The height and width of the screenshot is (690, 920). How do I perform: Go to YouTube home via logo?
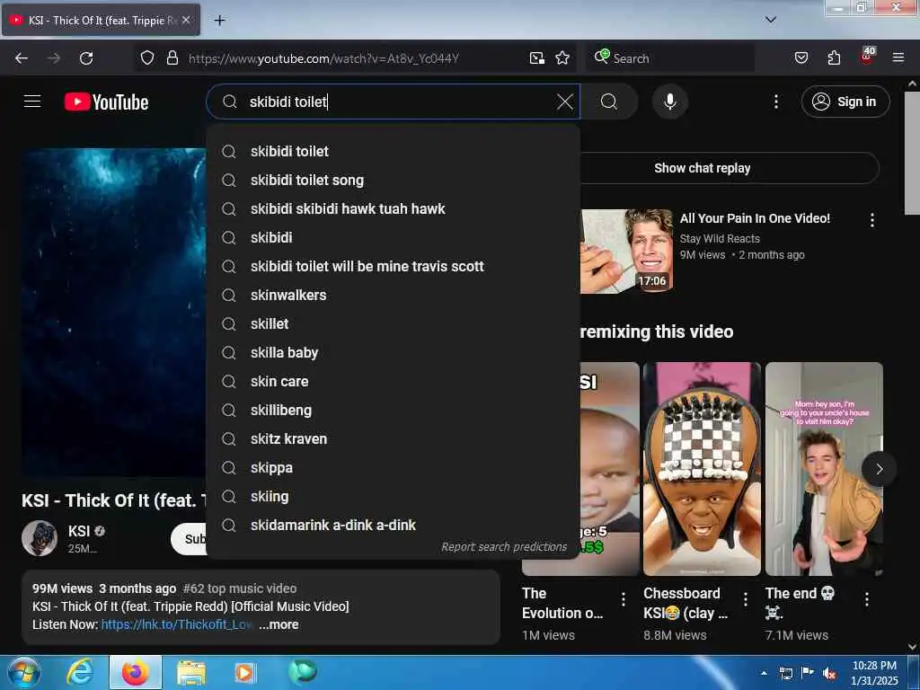click(106, 102)
